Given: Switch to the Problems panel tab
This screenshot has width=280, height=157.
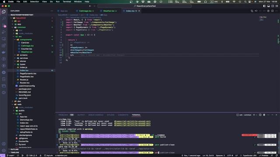Looking at the screenshot, I should 63,115.
